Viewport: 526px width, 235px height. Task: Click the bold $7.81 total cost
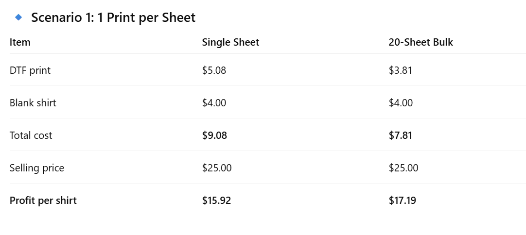(401, 135)
